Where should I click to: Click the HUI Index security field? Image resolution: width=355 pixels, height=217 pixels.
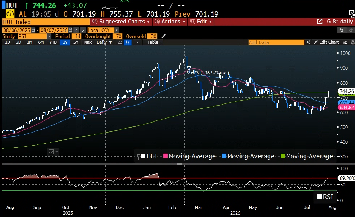[x=46, y=22]
